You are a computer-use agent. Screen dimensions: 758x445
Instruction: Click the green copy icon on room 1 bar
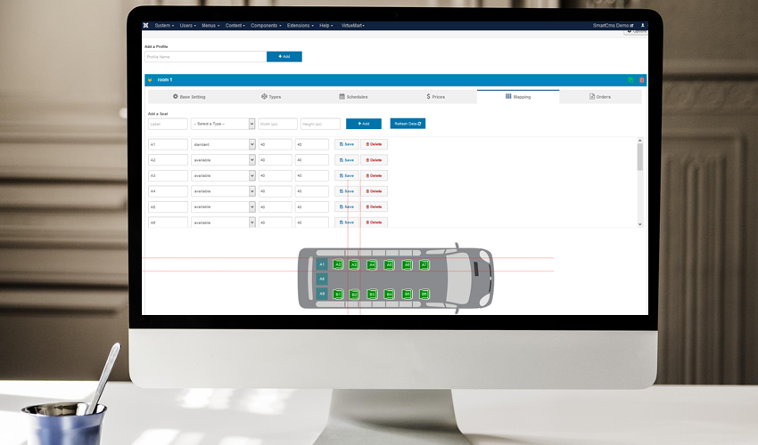coord(630,80)
